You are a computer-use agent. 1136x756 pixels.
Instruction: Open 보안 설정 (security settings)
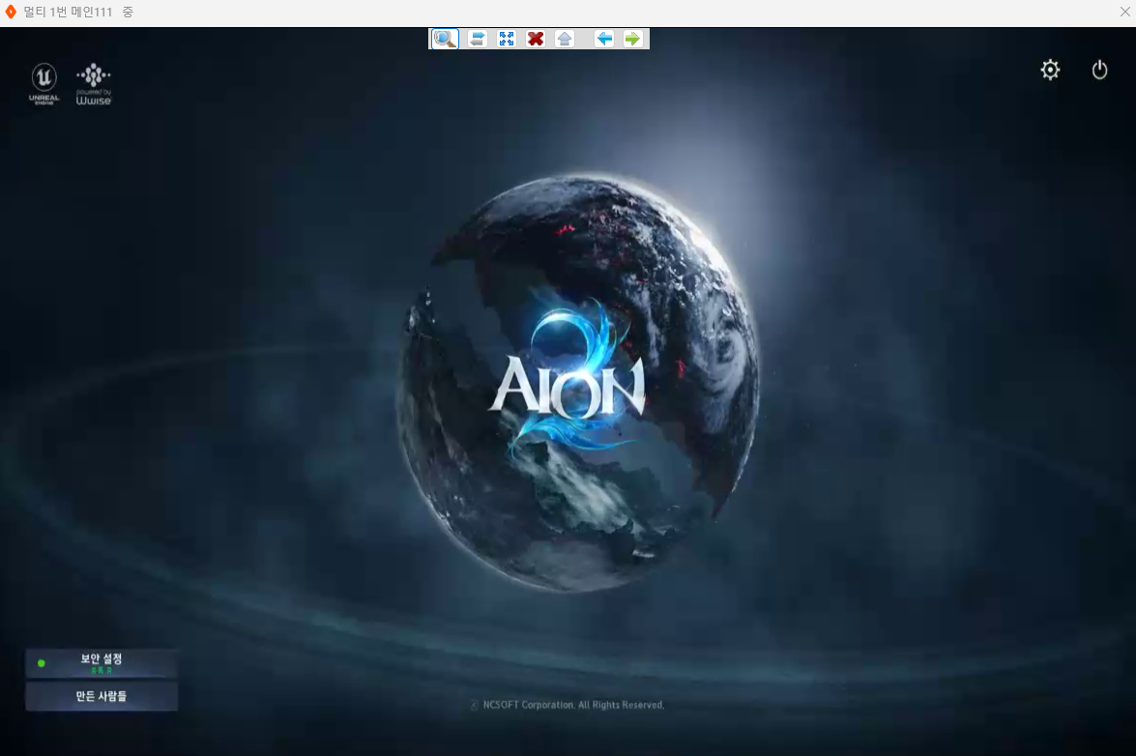coord(102,662)
